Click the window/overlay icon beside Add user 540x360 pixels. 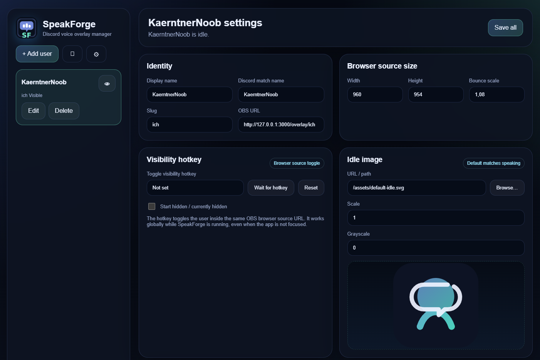72,54
